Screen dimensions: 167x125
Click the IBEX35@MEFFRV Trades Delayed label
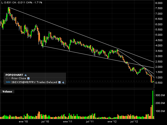click(34, 82)
